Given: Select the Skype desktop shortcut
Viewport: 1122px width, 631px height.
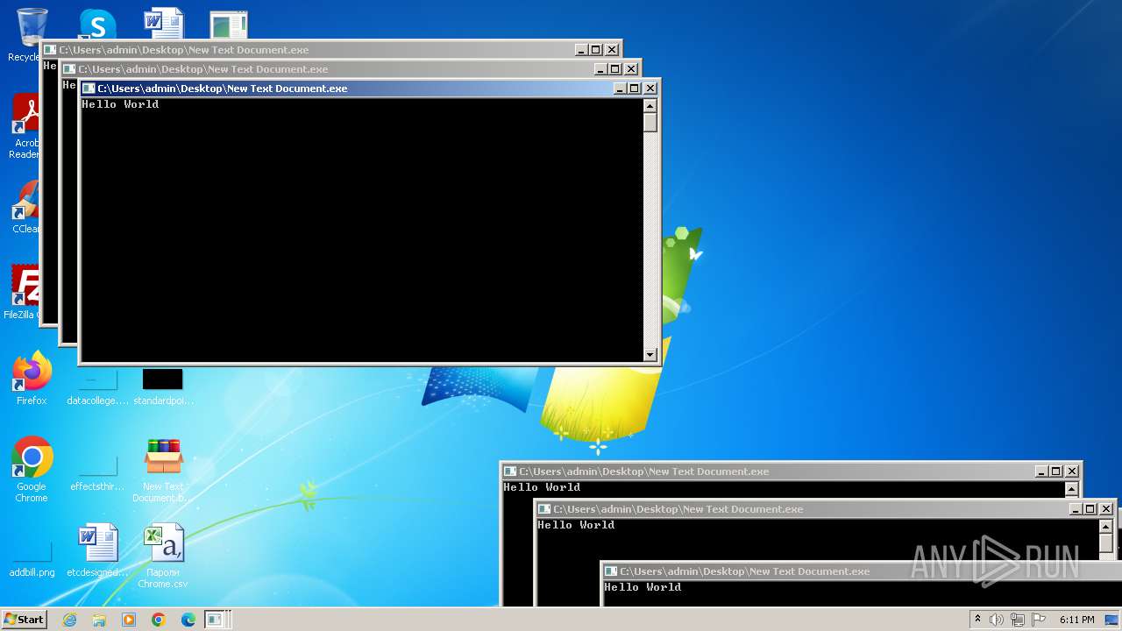Looking at the screenshot, I should pos(97,25).
